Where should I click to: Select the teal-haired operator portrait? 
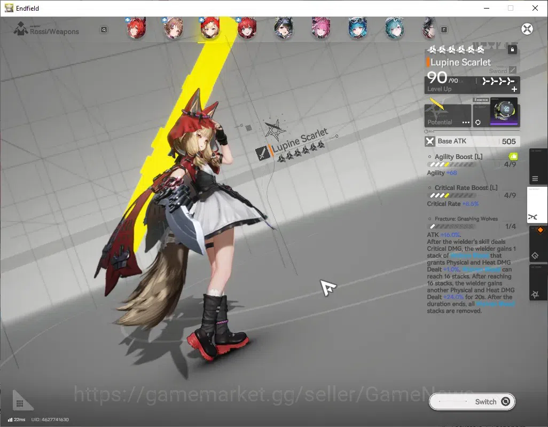(x=394, y=28)
